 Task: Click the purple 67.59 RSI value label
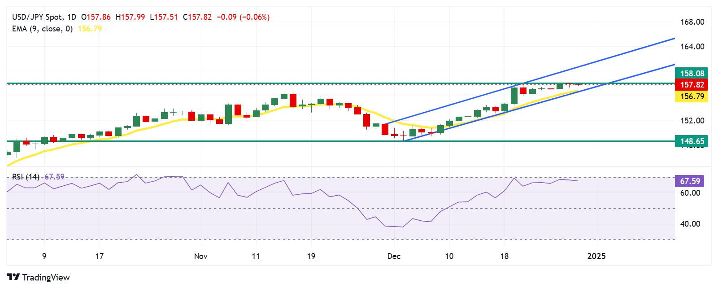pyautogui.click(x=690, y=181)
